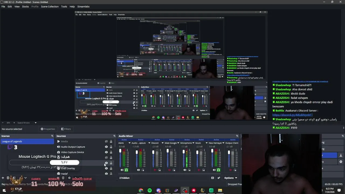Open the preview scaling dropdown arrow
This screenshot has height=194, width=345.
(x=35, y=123)
